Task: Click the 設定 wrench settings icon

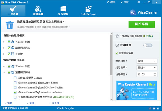Action: click(x=122, y=2)
